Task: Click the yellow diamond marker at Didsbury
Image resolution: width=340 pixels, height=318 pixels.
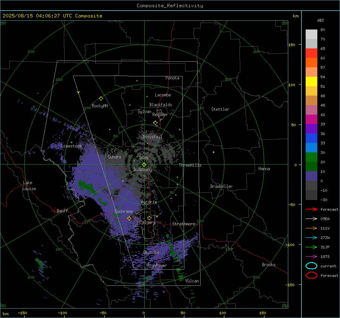Action: (144, 165)
